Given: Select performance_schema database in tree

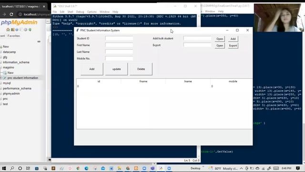Looking at the screenshot, I should coord(17,88).
